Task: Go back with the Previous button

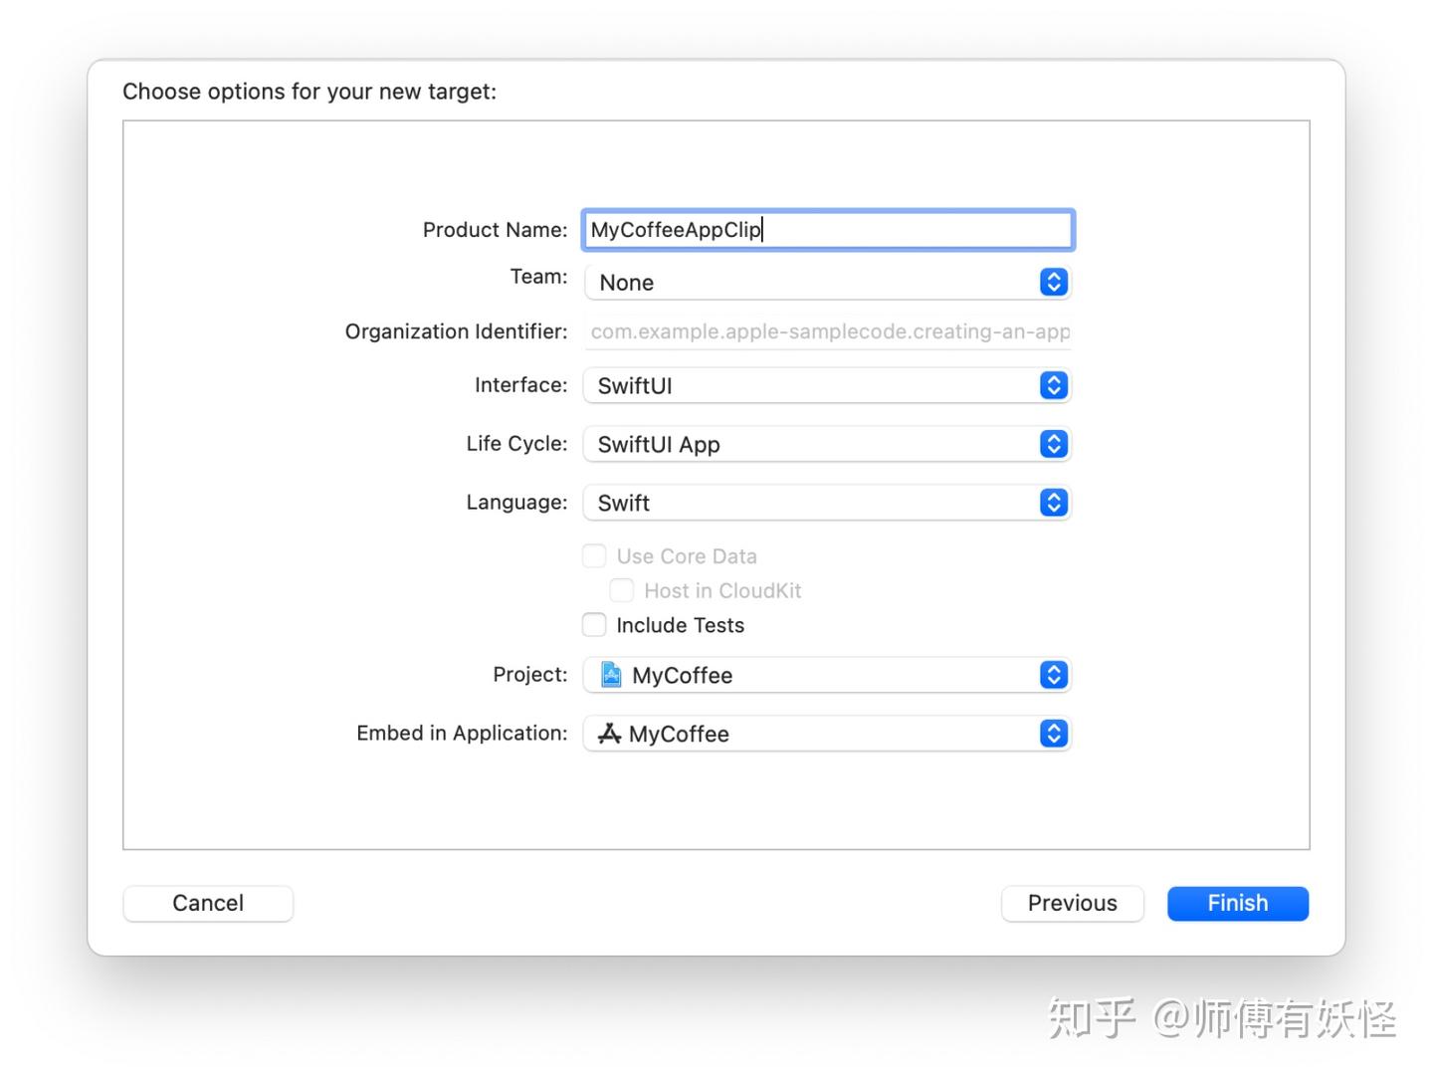Action: click(1072, 903)
